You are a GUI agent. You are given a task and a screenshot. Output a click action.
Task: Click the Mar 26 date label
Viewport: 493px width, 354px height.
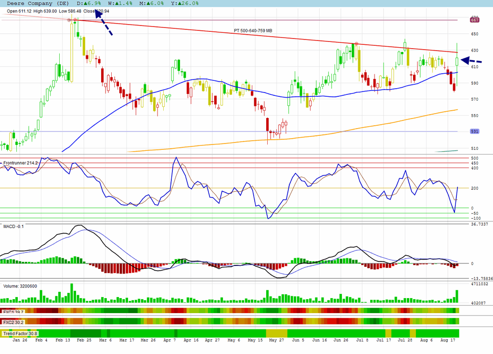148,340
